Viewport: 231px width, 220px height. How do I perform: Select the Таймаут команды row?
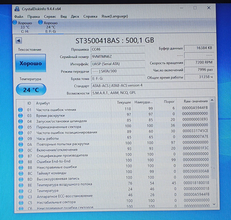[x=114, y=172]
